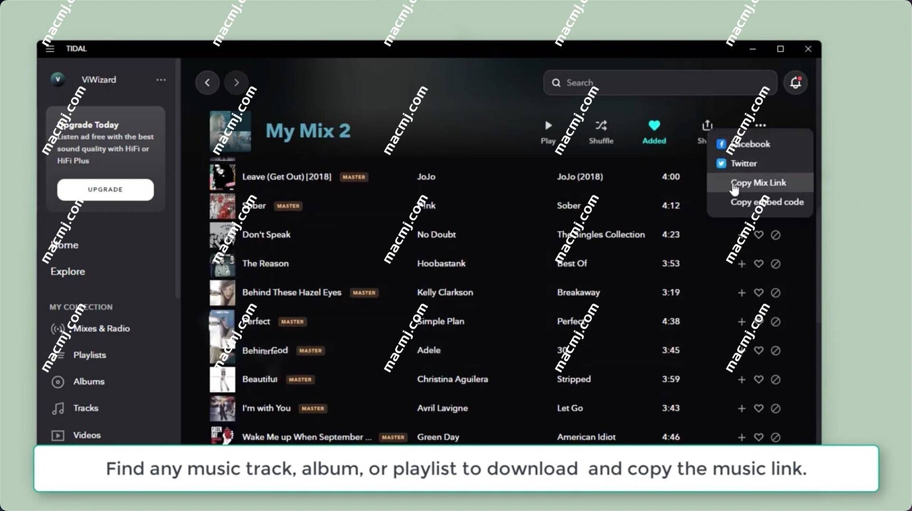Screen dimensions: 912x511
Task: Open Mixes & Radio in My Collection
Action: click(x=90, y=328)
